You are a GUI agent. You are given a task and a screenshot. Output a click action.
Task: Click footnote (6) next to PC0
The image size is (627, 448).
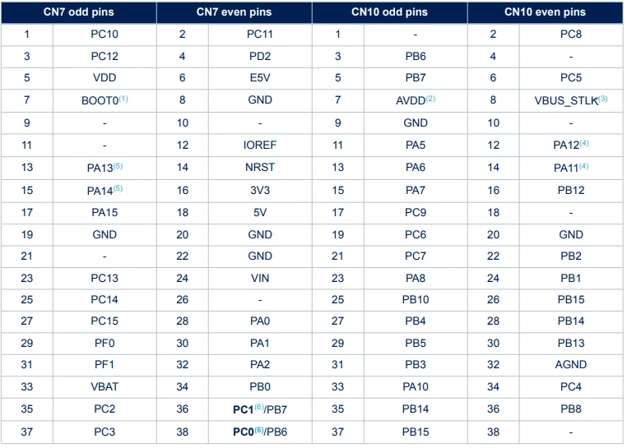pos(259,430)
